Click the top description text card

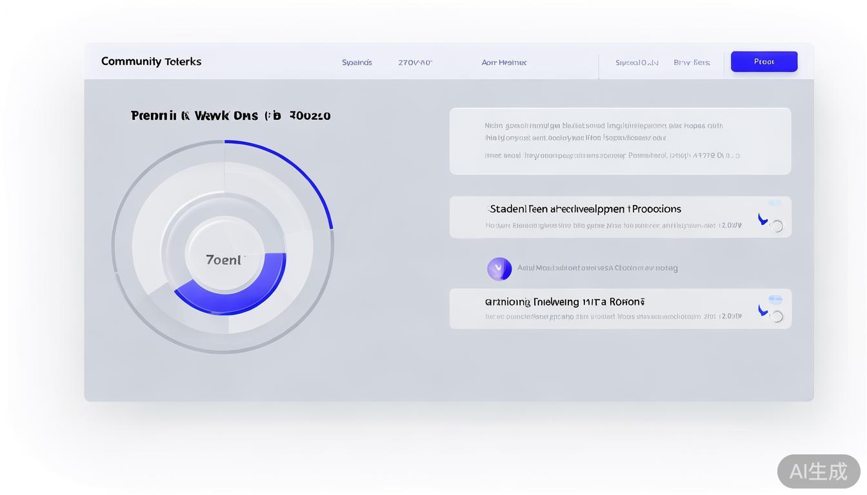click(x=620, y=141)
